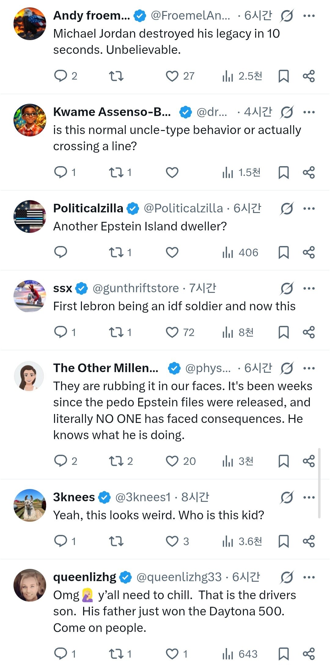Like the Politicalzilla Epstein Island tweet
330x665 pixels.
[x=172, y=252]
